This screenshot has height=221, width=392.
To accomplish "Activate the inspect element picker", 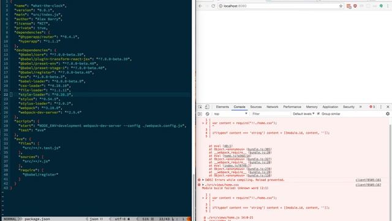I will [200, 107].
